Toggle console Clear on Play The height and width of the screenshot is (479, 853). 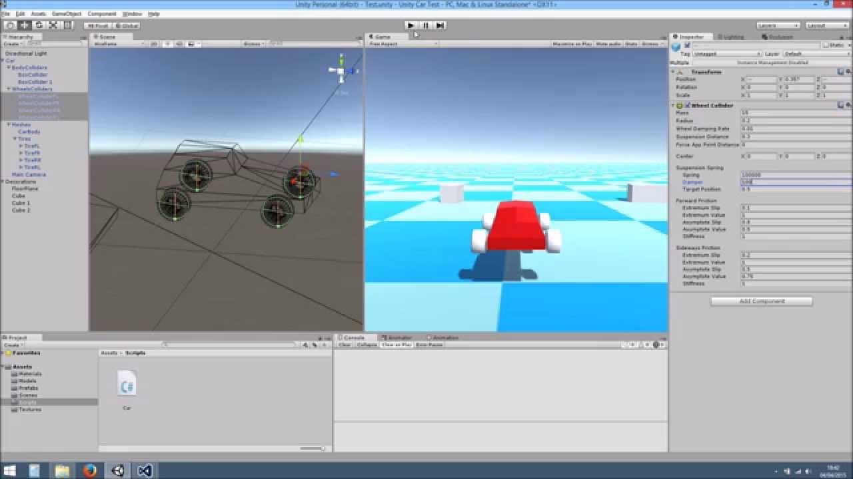pyautogui.click(x=397, y=345)
